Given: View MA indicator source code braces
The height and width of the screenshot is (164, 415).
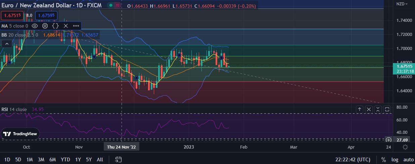Looking at the screenshot, I should [x=55, y=26].
